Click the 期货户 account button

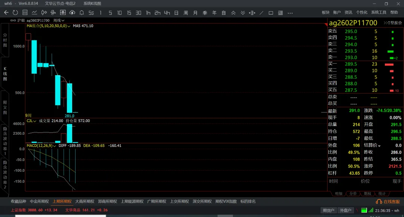tap(329, 210)
